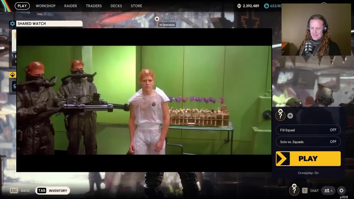
Task: Open the CHAT button
Action: (x=310, y=191)
